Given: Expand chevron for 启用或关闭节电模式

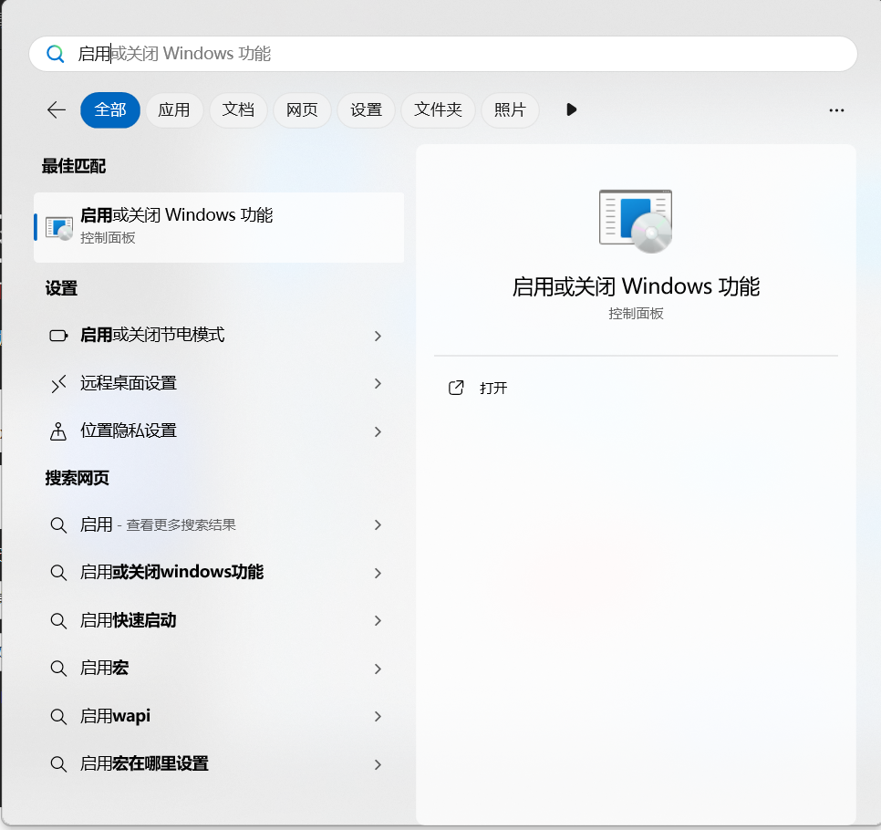Looking at the screenshot, I should [x=378, y=336].
